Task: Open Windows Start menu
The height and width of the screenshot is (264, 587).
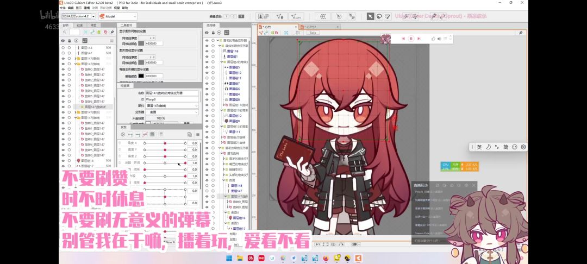Action: [229, 258]
